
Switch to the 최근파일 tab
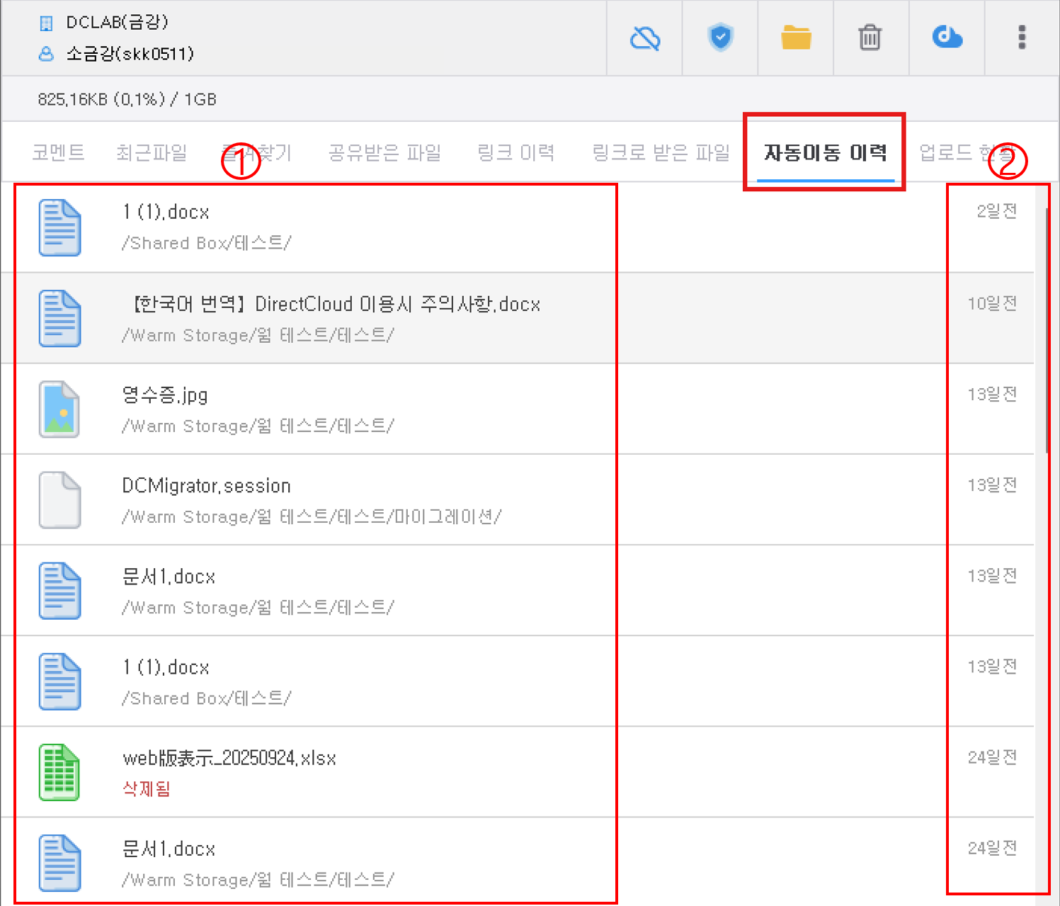click(x=152, y=152)
